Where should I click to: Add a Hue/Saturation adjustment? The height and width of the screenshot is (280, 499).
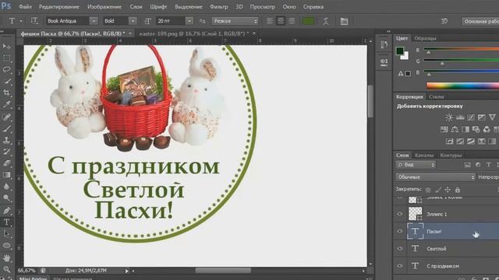444,129
